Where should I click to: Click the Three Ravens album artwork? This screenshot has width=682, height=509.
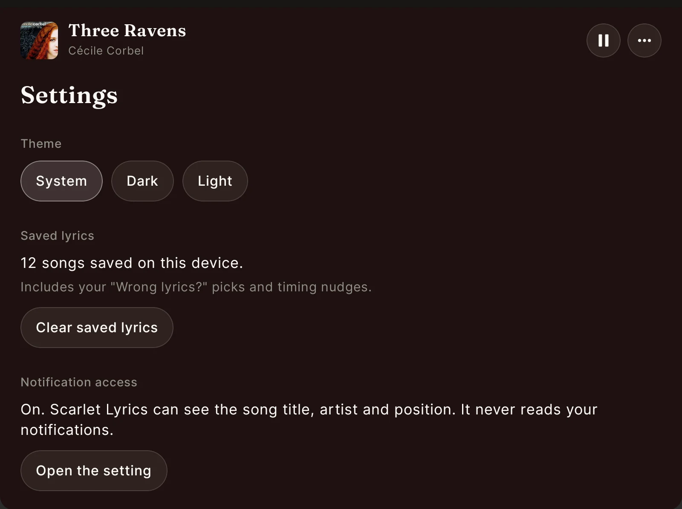point(39,40)
